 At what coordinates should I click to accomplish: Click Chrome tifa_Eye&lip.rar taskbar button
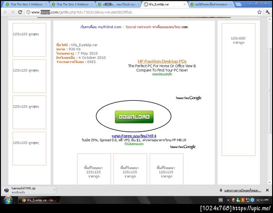tap(39, 200)
